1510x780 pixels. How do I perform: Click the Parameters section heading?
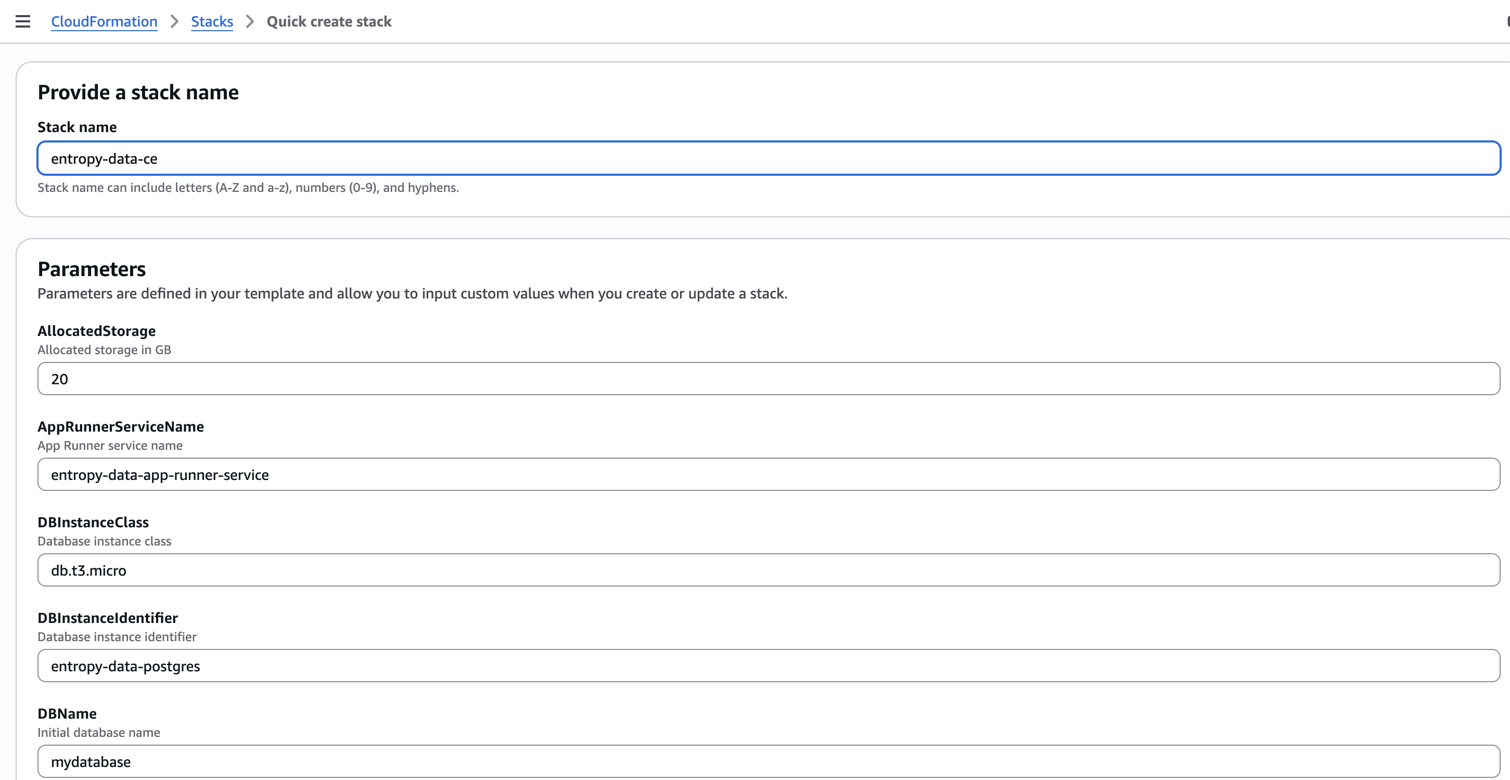pos(92,268)
